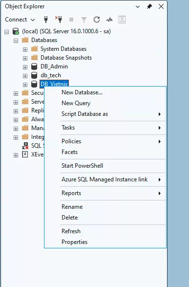
Task: Collapse the local server node
Action: 7,32
